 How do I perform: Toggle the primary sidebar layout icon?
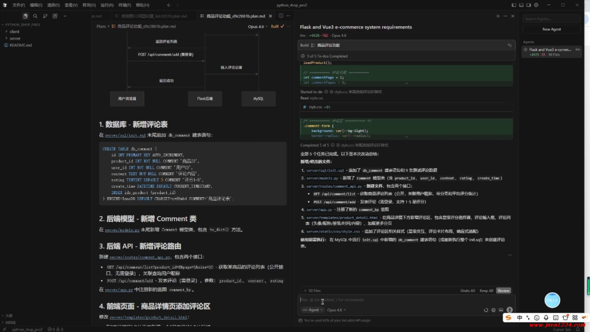[x=514, y=5]
